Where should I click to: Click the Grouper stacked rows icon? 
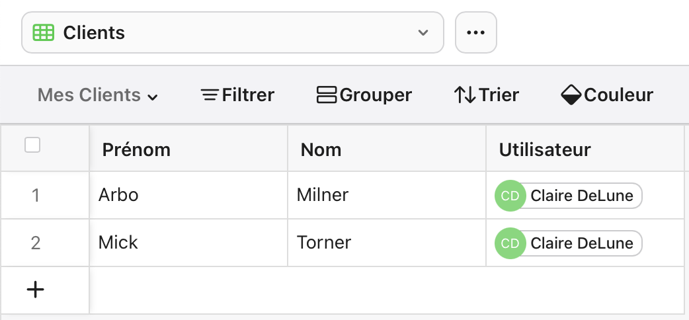[327, 95]
